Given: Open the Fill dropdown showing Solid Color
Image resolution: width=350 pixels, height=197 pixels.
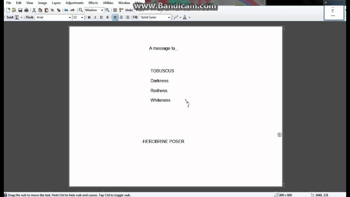Looking at the screenshot, I should coord(155,17).
